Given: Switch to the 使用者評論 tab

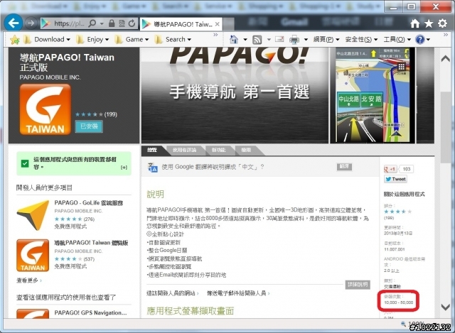Looking at the screenshot, I should 185,150.
